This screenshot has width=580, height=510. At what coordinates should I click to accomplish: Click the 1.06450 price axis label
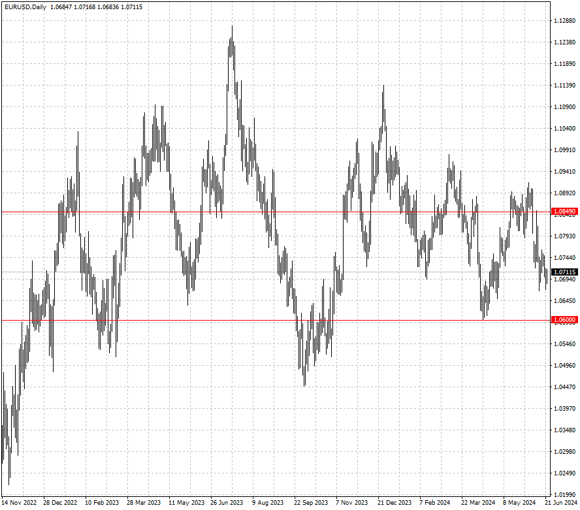click(564, 300)
